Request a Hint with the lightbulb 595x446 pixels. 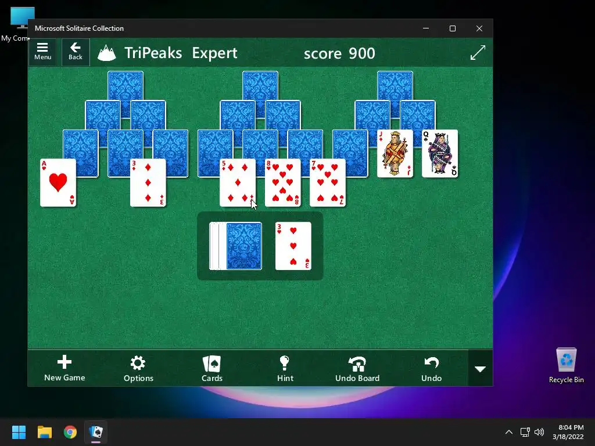285,368
